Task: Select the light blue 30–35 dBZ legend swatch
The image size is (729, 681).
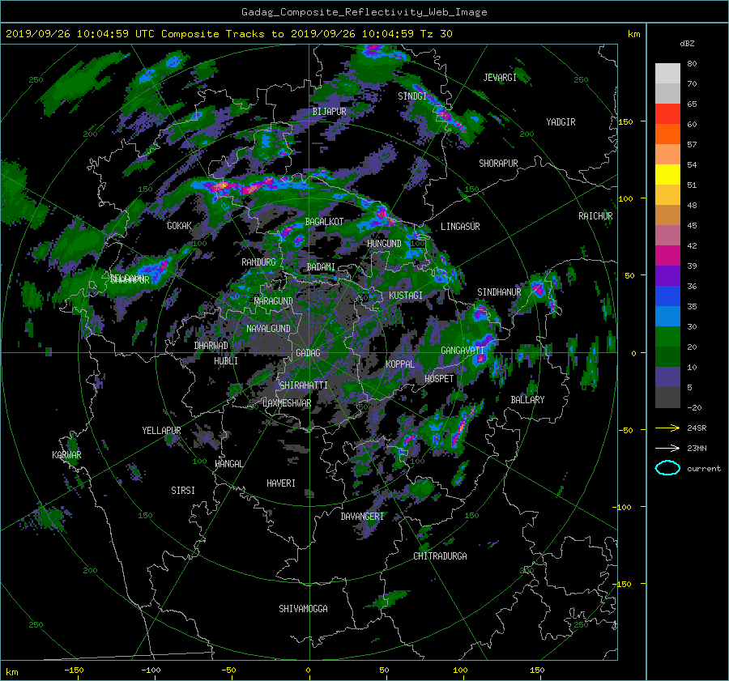Action: pos(667,317)
